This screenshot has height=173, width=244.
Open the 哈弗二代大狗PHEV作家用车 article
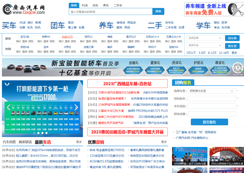point(116,117)
